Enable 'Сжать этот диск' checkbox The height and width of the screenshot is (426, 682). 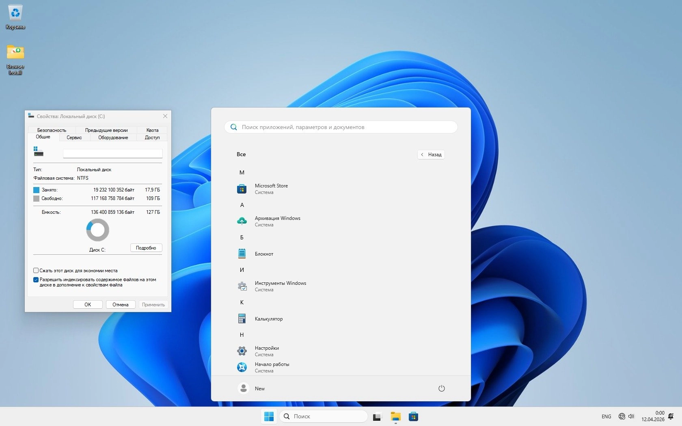coord(36,271)
